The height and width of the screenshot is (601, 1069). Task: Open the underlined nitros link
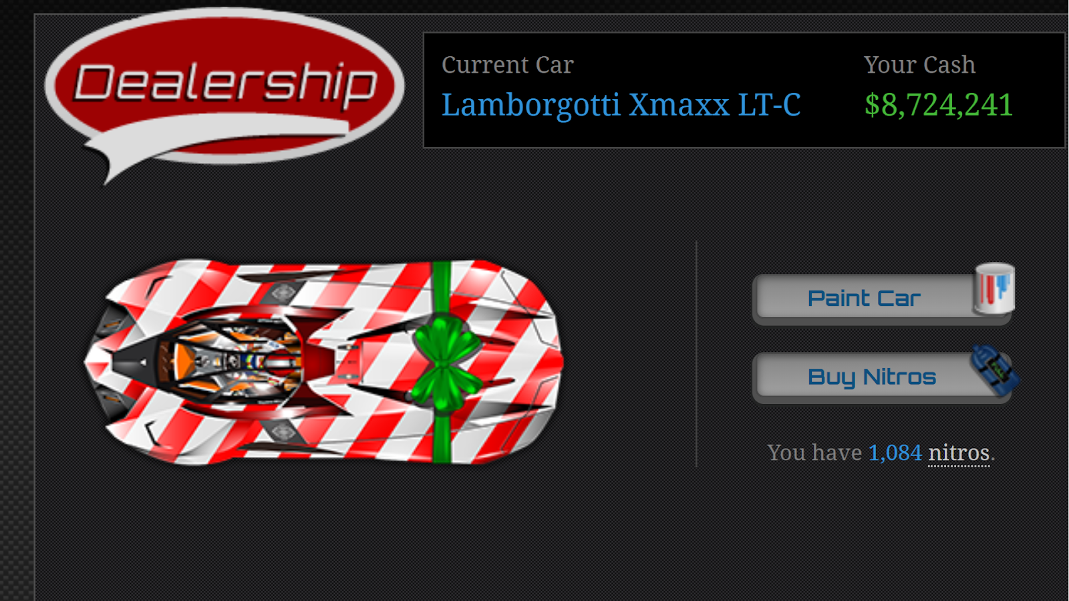tap(959, 453)
